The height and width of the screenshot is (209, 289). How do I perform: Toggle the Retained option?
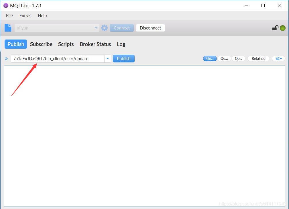point(258,59)
